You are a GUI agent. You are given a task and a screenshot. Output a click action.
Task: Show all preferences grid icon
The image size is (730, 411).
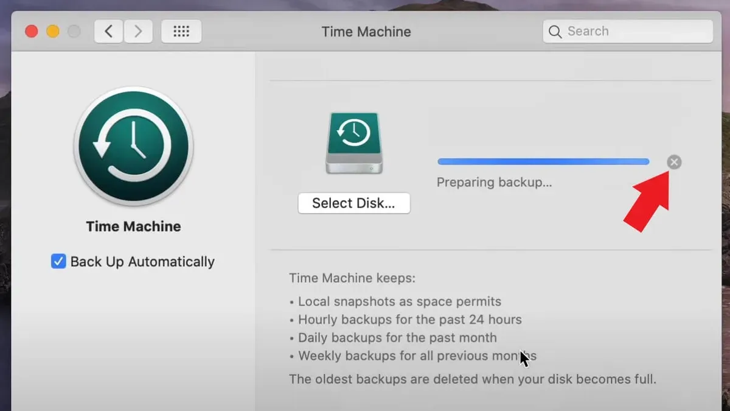[181, 31]
